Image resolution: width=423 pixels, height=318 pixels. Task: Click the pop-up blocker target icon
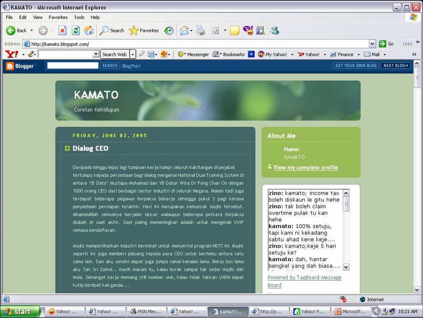tap(163, 54)
